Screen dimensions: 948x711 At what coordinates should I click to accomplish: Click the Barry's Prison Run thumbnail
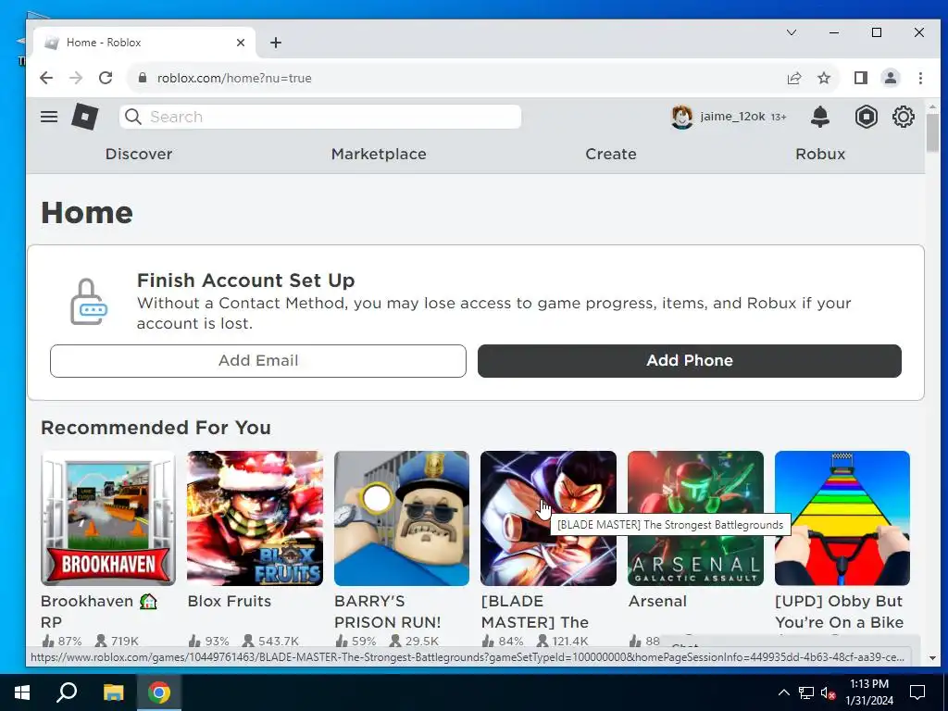click(402, 518)
